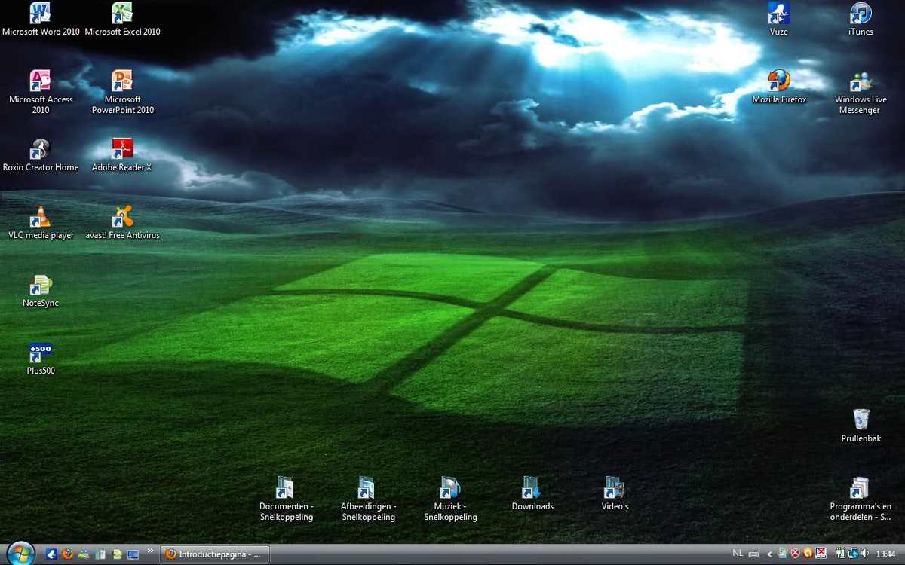Select the Windows Live Messenger icon
This screenshot has width=905, height=565.
pos(861,81)
